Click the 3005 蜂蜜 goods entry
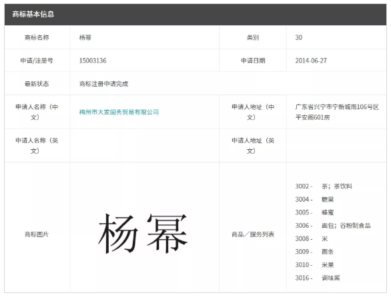 314,212
